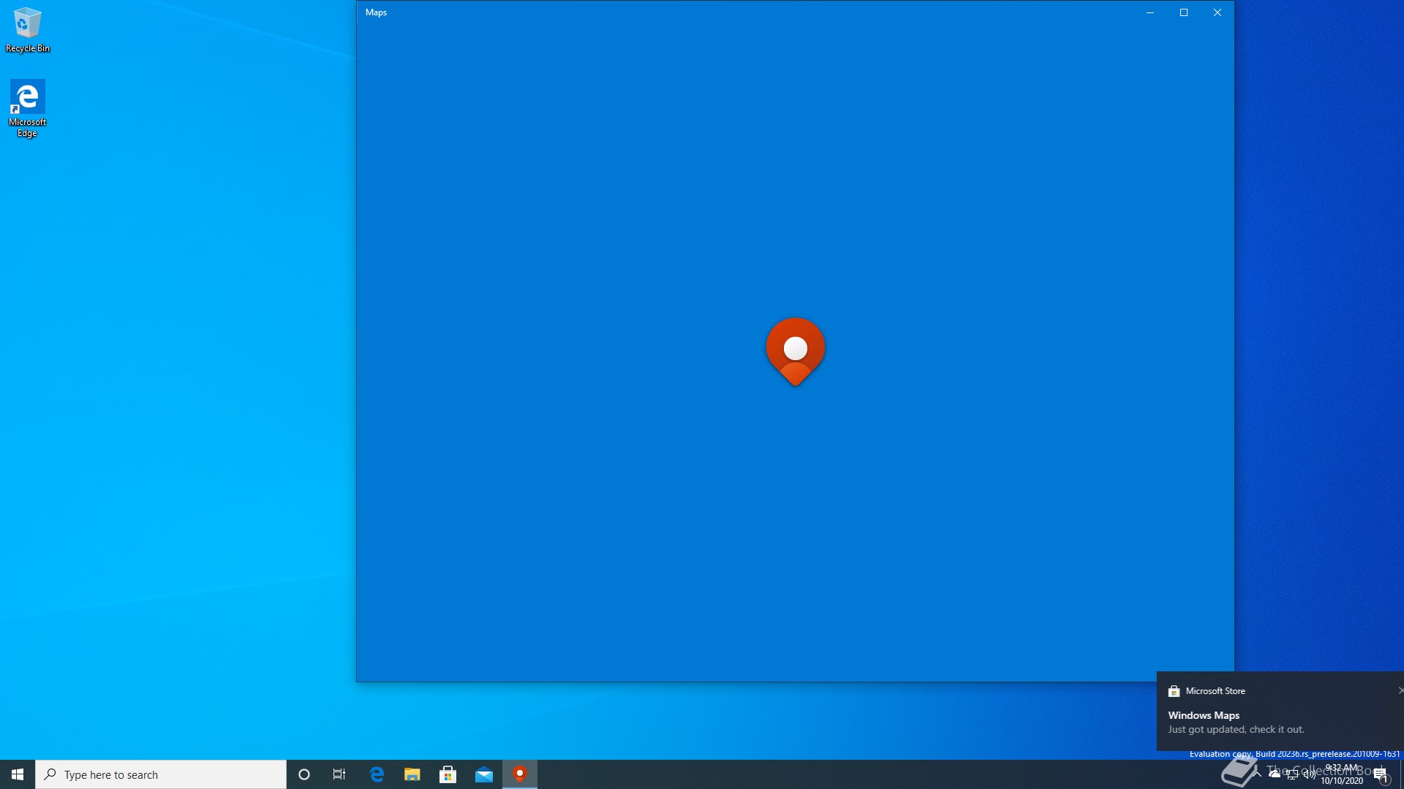Dismiss the Microsoft Store notification
Screen dimensions: 1404x789
point(1400,690)
